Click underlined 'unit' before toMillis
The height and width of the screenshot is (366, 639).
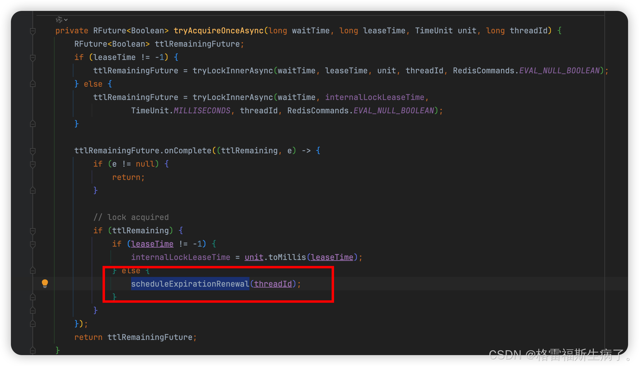coord(254,257)
